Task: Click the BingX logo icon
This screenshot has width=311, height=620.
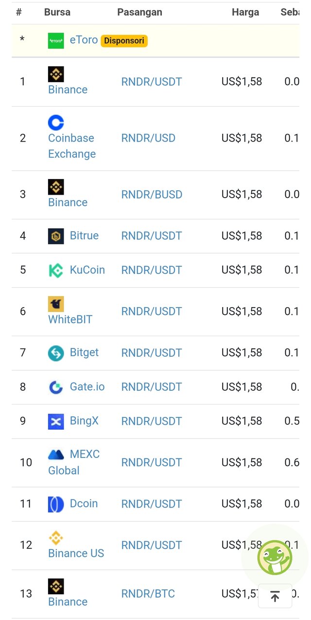Action: [x=56, y=421]
